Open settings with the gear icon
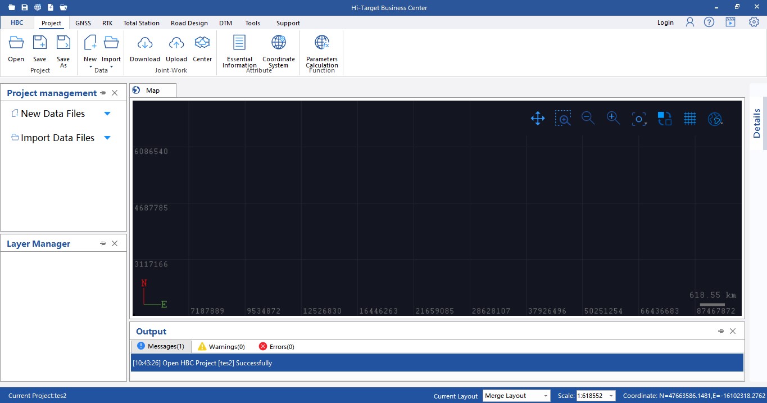767x403 pixels. (x=754, y=22)
